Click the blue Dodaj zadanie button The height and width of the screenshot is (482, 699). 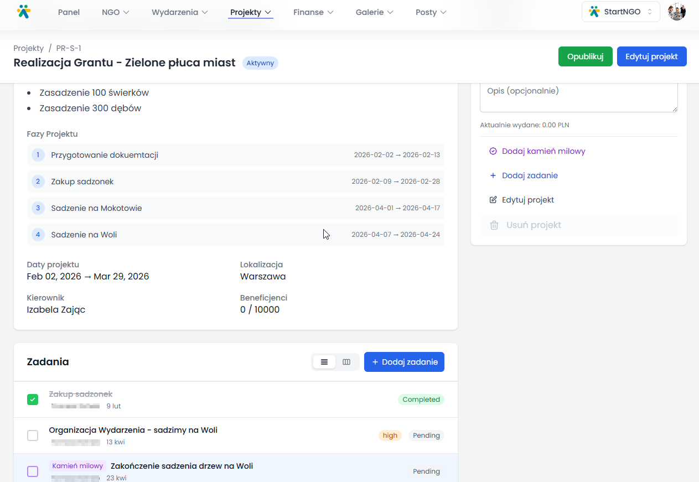coord(404,362)
